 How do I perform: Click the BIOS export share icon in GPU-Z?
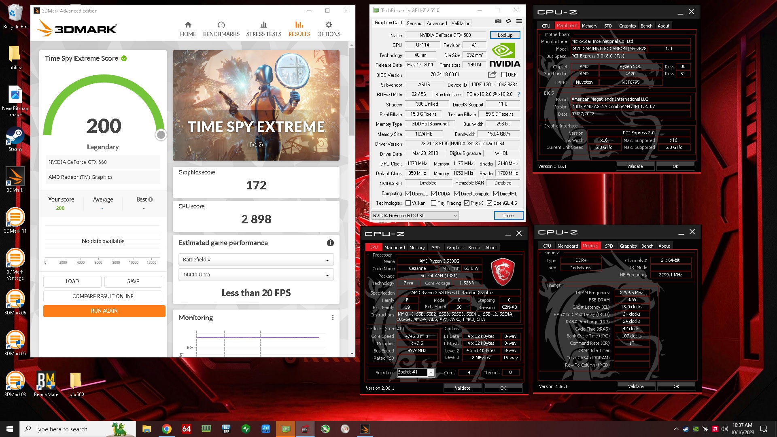(x=492, y=74)
